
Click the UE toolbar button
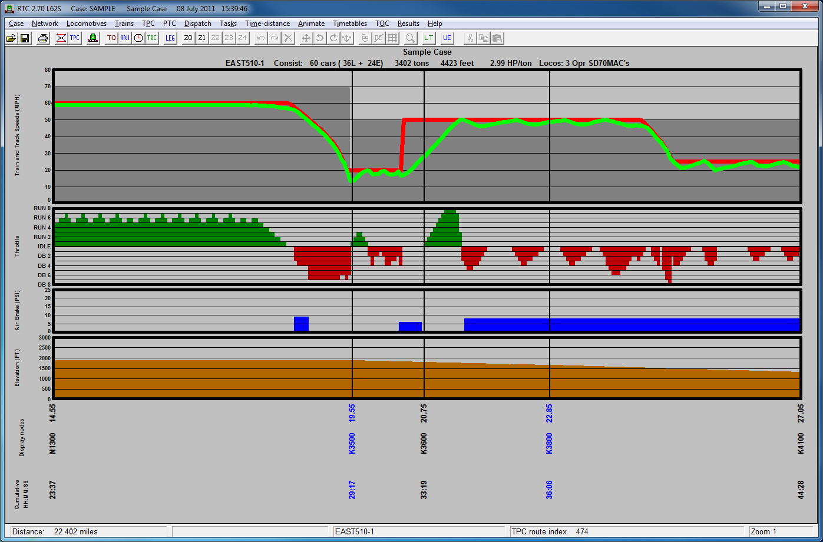pos(447,38)
